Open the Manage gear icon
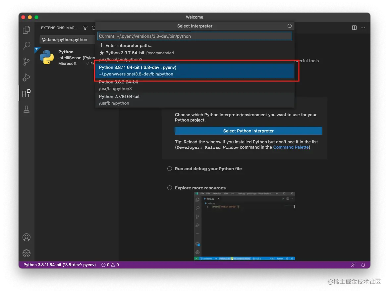This screenshot has height=293, width=389. (x=26, y=253)
